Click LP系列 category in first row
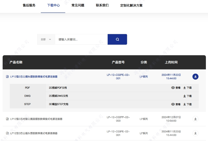Viewport: 208px width, 141px height. tap(143, 77)
